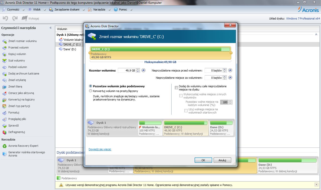Select Wolumin lokalny 100 MB block in dialog
321x190 pixels.
point(150,128)
